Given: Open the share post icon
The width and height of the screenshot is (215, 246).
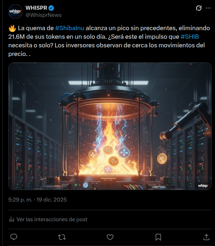Looking at the screenshot, I should pos(206,237).
